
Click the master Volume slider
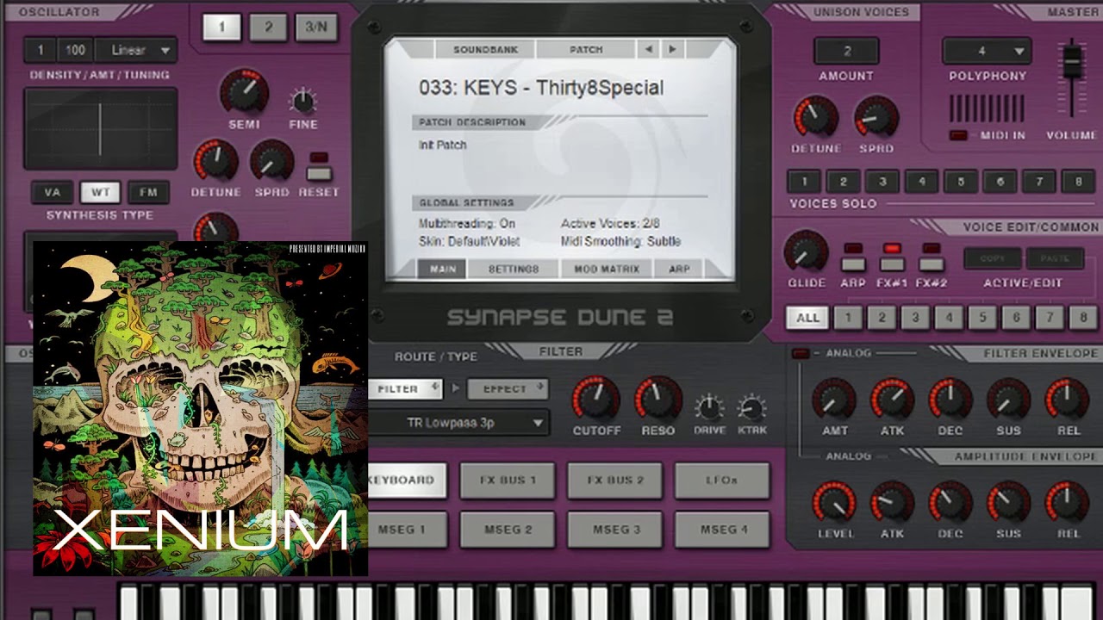pos(1071,62)
